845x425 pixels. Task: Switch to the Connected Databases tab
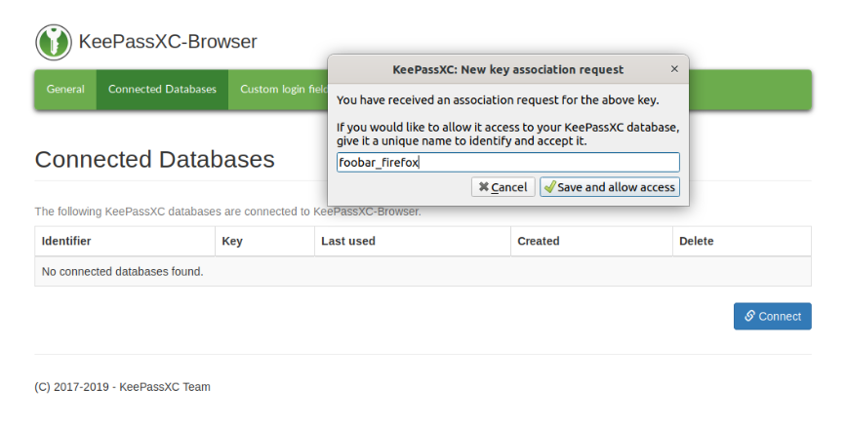pyautogui.click(x=162, y=90)
